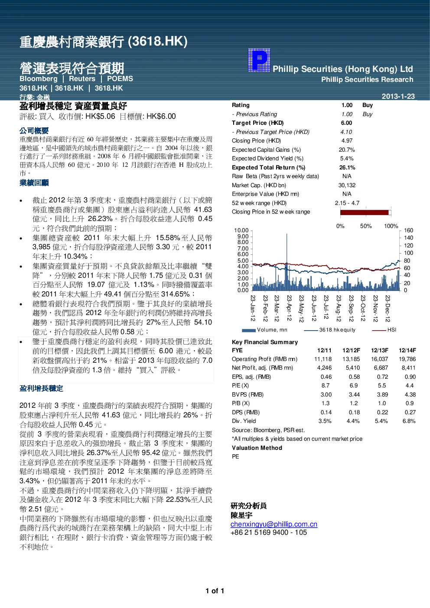The image size is (430, 608).
Task: Select operating profit value '19,786'
Action: [x=407, y=359]
